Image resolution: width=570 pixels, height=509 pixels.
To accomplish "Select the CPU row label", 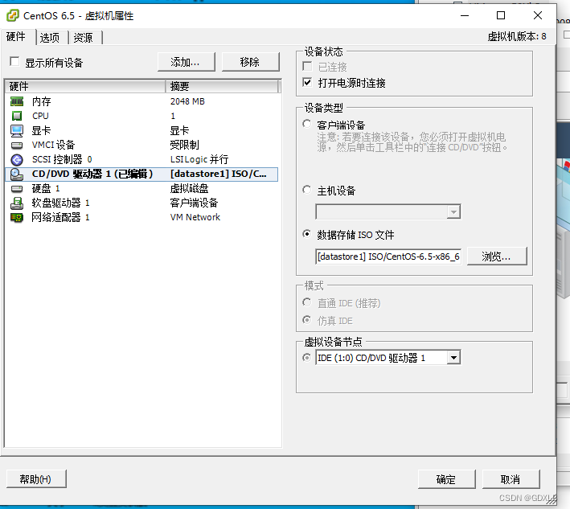I will pyautogui.click(x=40, y=116).
